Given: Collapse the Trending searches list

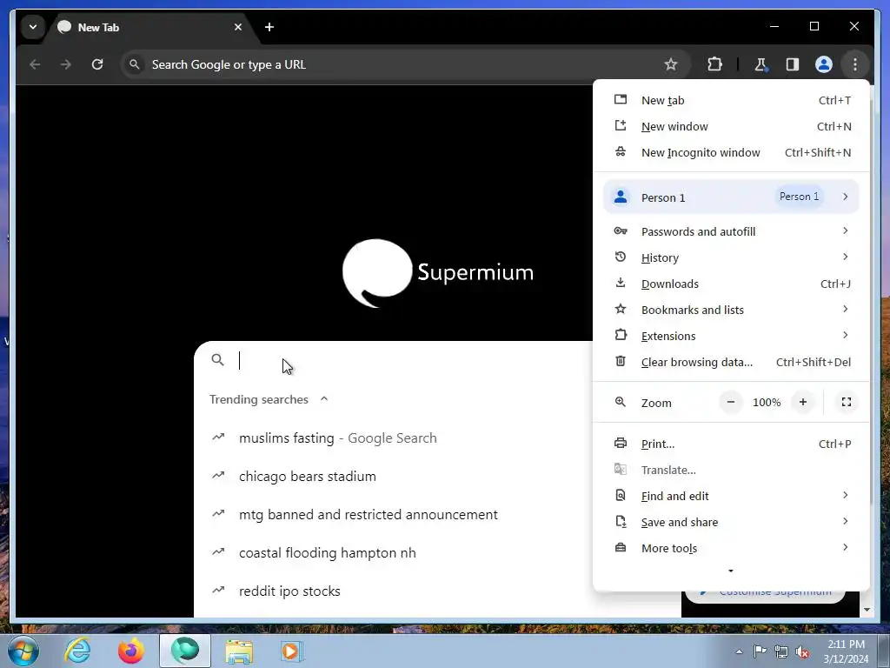Looking at the screenshot, I should pos(324,398).
